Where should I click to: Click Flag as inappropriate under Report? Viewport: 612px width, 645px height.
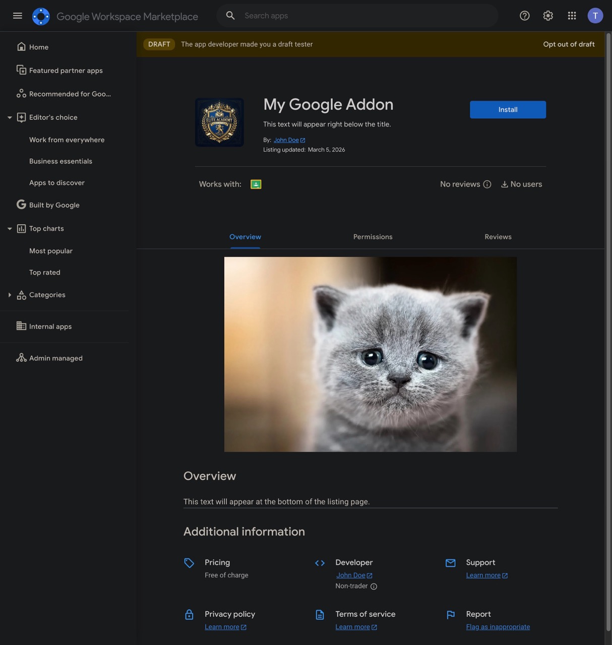point(498,626)
